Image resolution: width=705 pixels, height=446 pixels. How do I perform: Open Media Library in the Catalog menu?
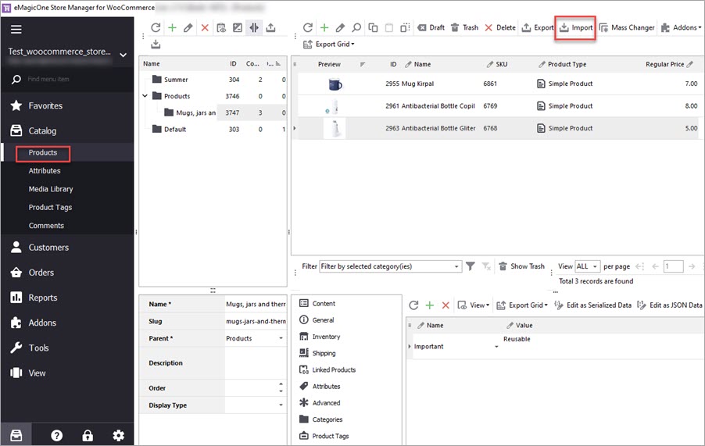51,189
